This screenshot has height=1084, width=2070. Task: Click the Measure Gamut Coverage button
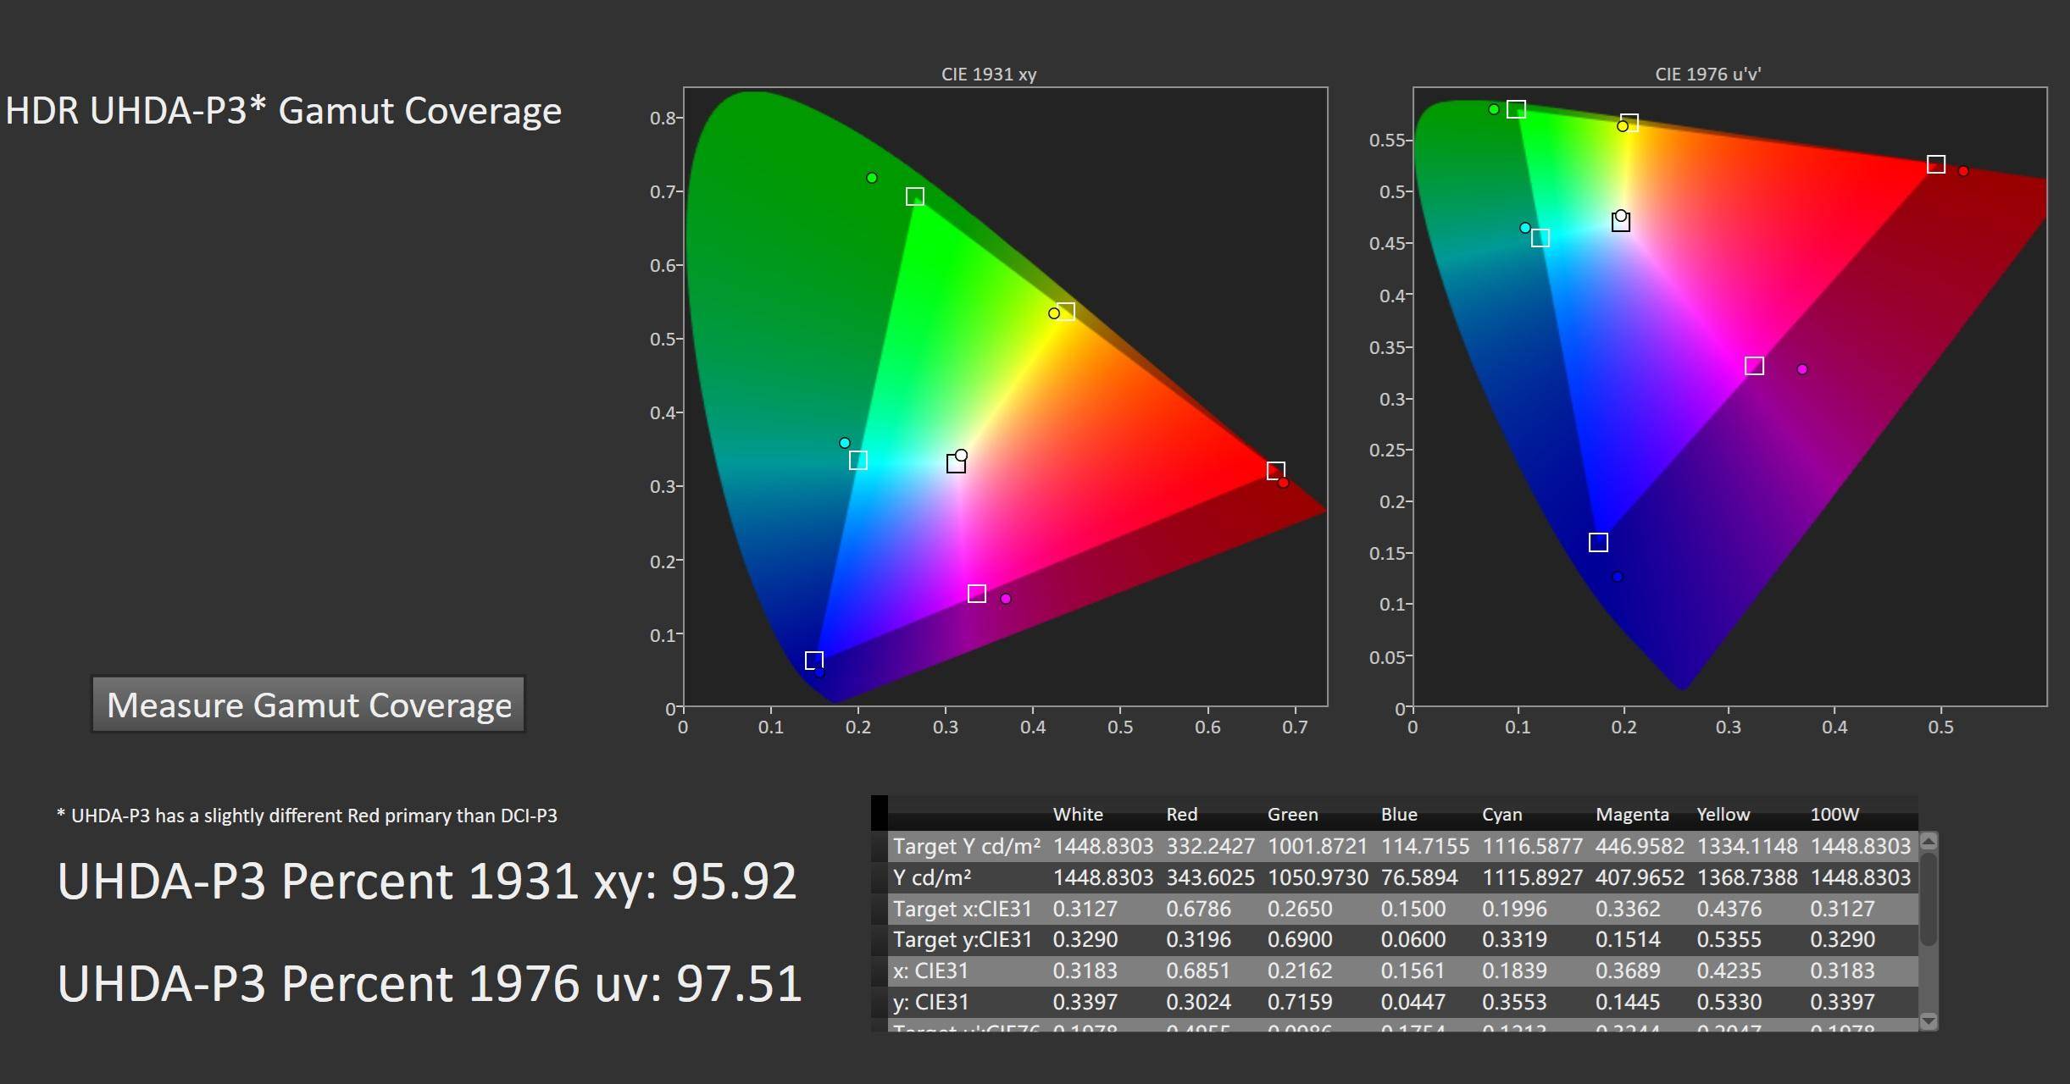coord(308,705)
